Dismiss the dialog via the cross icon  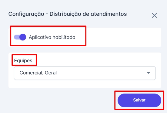click(x=154, y=15)
